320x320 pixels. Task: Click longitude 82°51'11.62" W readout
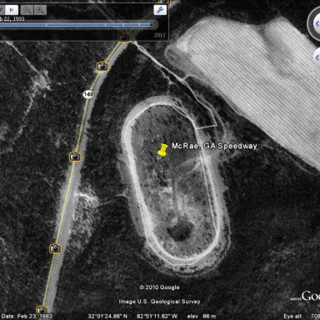click(157, 316)
